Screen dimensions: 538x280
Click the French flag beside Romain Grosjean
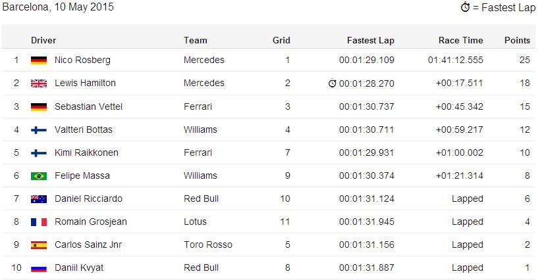click(x=38, y=222)
